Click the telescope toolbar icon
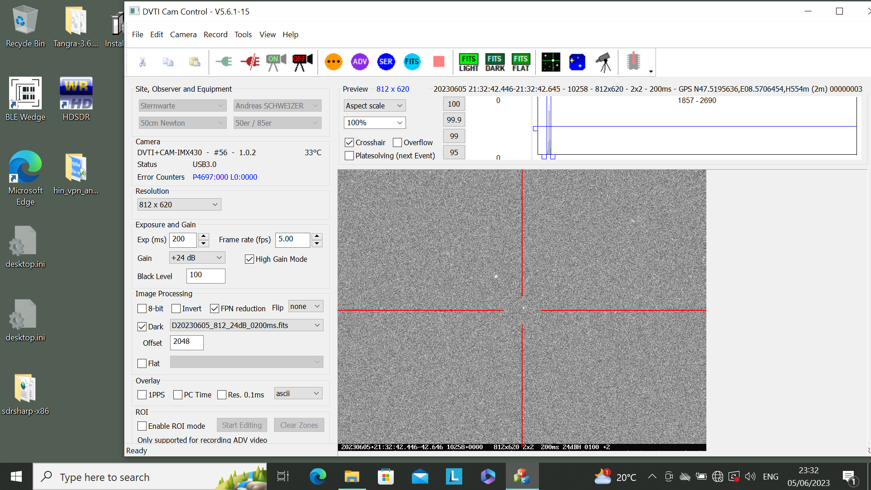 [604, 62]
